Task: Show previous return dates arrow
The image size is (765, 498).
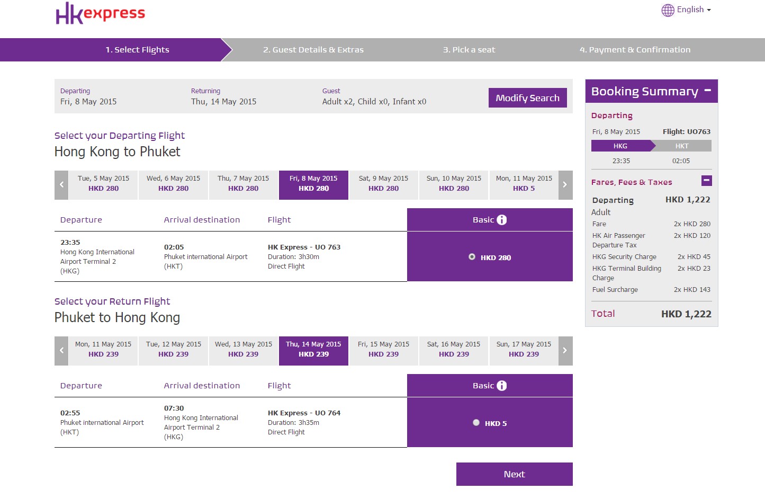Action: 61,351
